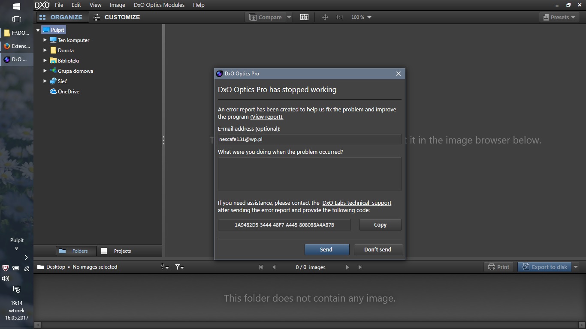Select the pan (move) tool icon
Viewport: 586px width, 329px height.
325,17
